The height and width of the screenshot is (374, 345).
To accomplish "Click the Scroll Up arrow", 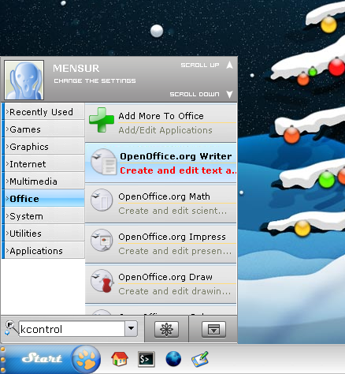I will 229,65.
